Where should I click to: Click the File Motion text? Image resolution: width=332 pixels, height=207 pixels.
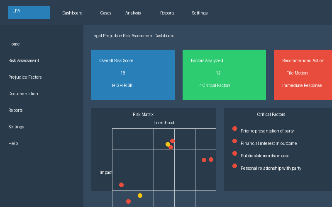click(297, 73)
